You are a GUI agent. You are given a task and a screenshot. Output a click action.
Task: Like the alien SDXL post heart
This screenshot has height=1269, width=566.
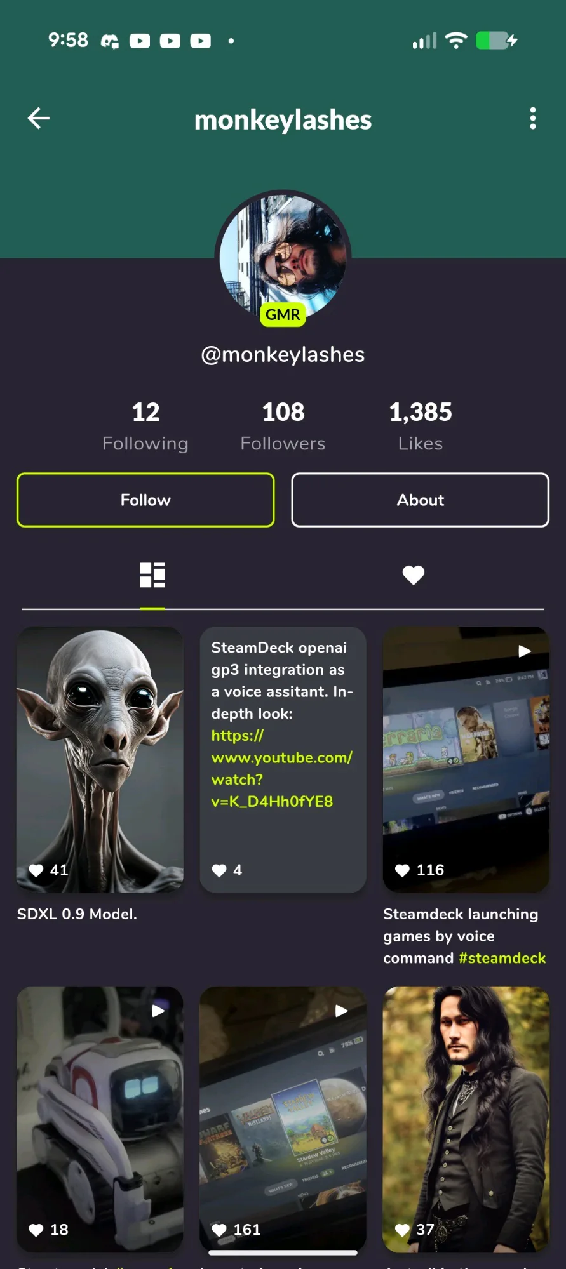(x=36, y=870)
